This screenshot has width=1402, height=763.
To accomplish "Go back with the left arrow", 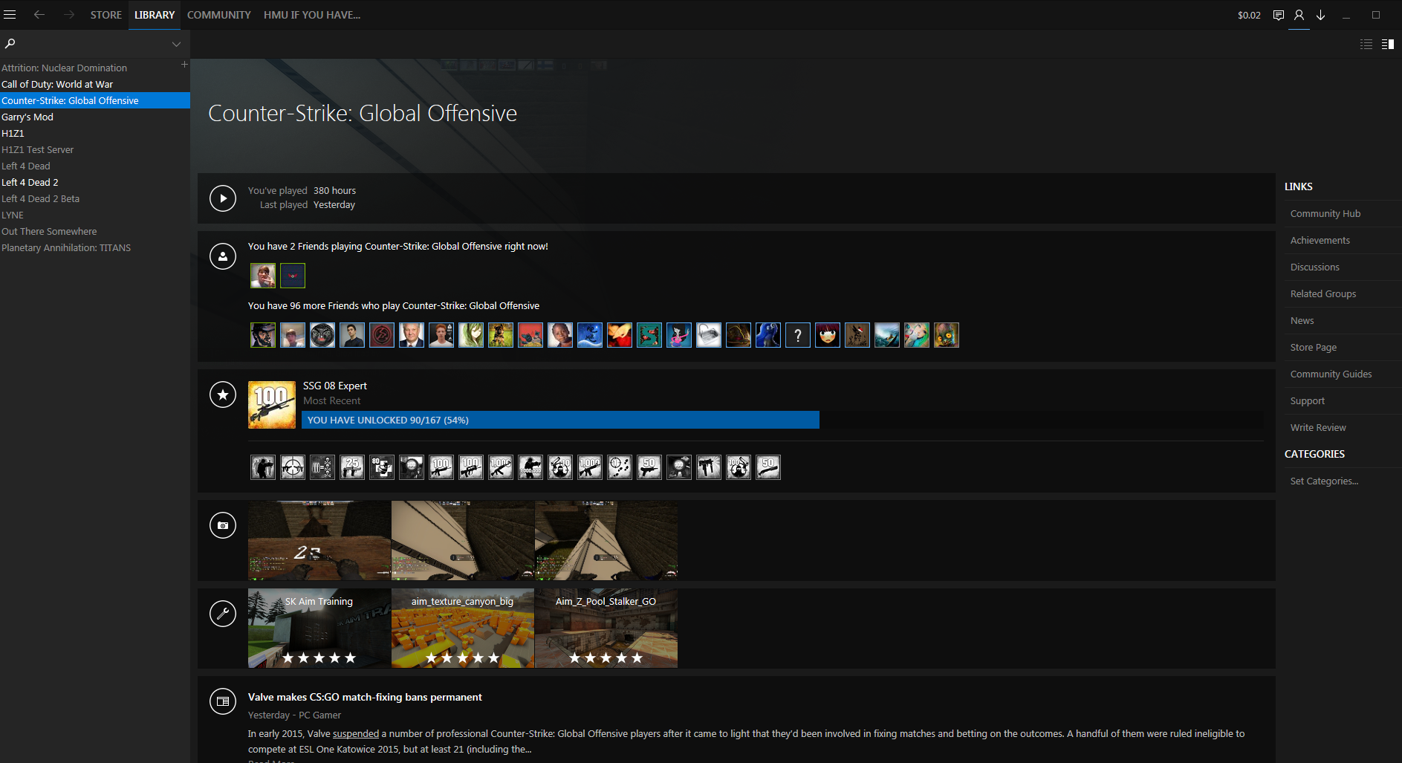I will click(39, 15).
